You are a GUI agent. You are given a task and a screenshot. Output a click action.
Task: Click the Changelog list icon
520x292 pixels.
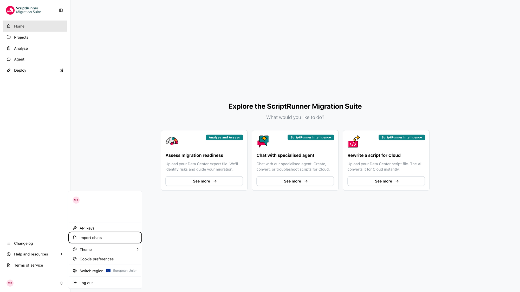coord(9,243)
